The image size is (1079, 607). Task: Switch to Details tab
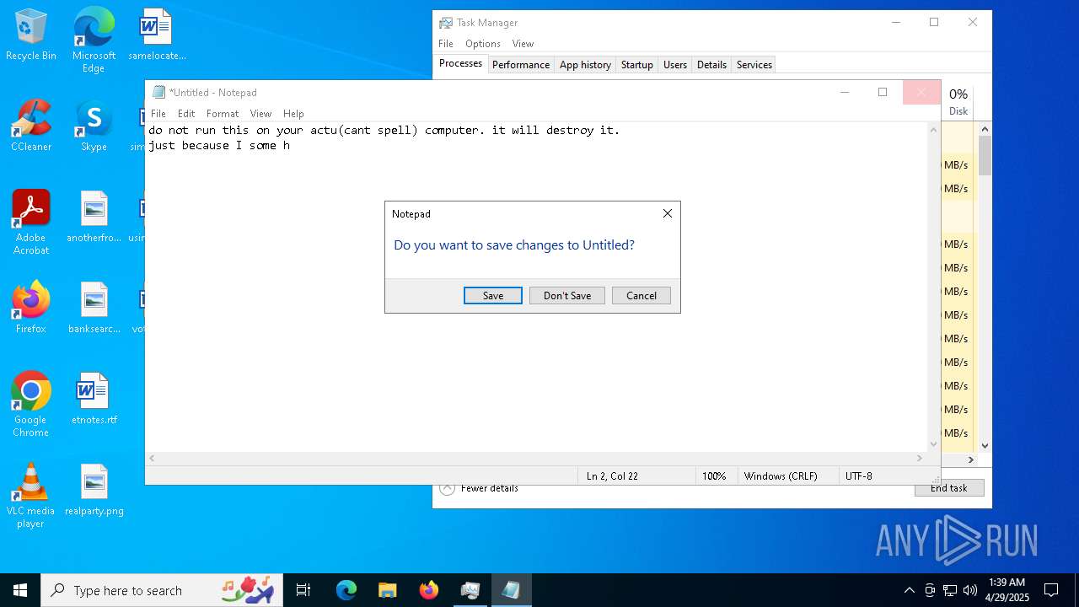pyautogui.click(x=711, y=65)
